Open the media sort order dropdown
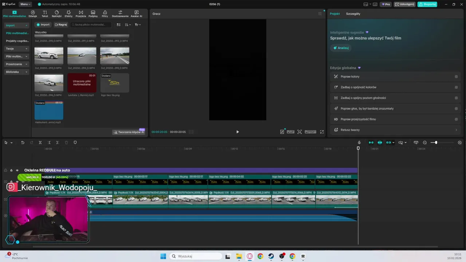 click(128, 25)
